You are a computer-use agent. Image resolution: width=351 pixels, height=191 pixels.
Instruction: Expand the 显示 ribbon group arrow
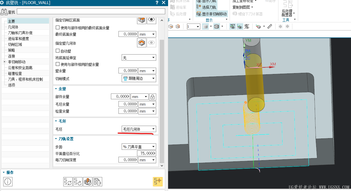pos(226,20)
